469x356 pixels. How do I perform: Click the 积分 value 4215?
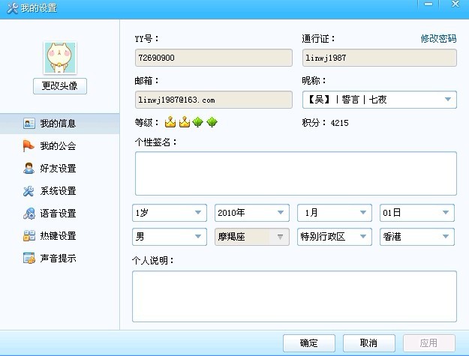tap(339, 123)
